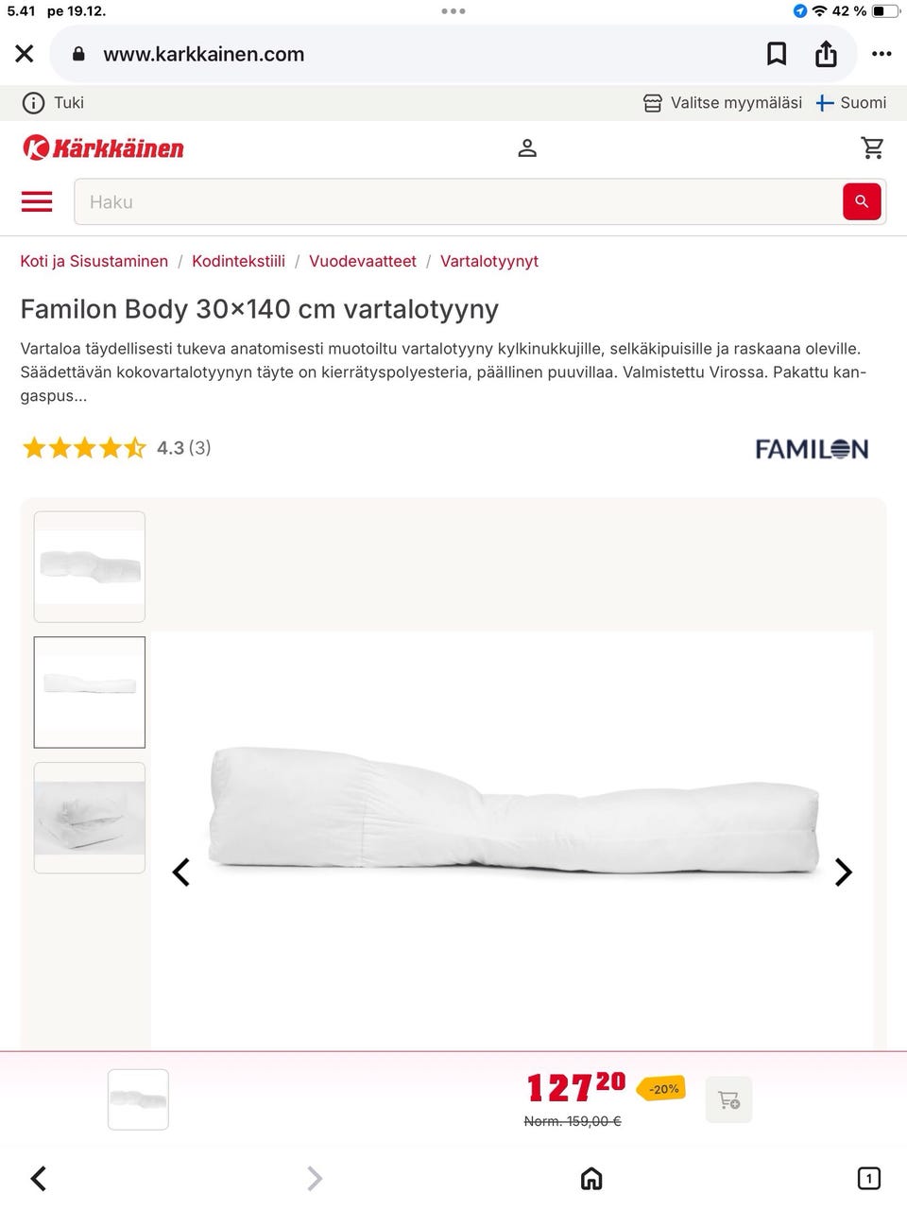Open the hamburger main menu

coord(37,201)
